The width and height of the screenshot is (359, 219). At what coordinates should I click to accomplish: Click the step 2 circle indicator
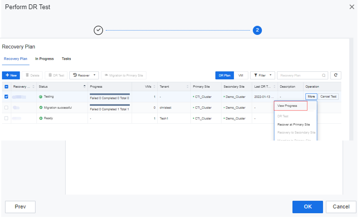click(257, 30)
